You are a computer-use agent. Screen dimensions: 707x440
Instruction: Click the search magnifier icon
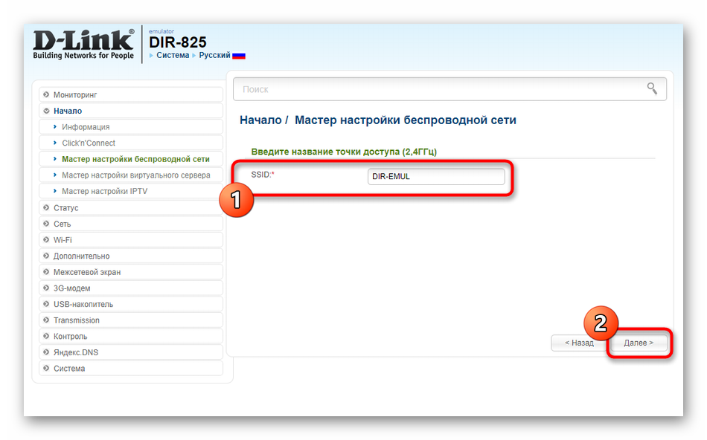652,89
